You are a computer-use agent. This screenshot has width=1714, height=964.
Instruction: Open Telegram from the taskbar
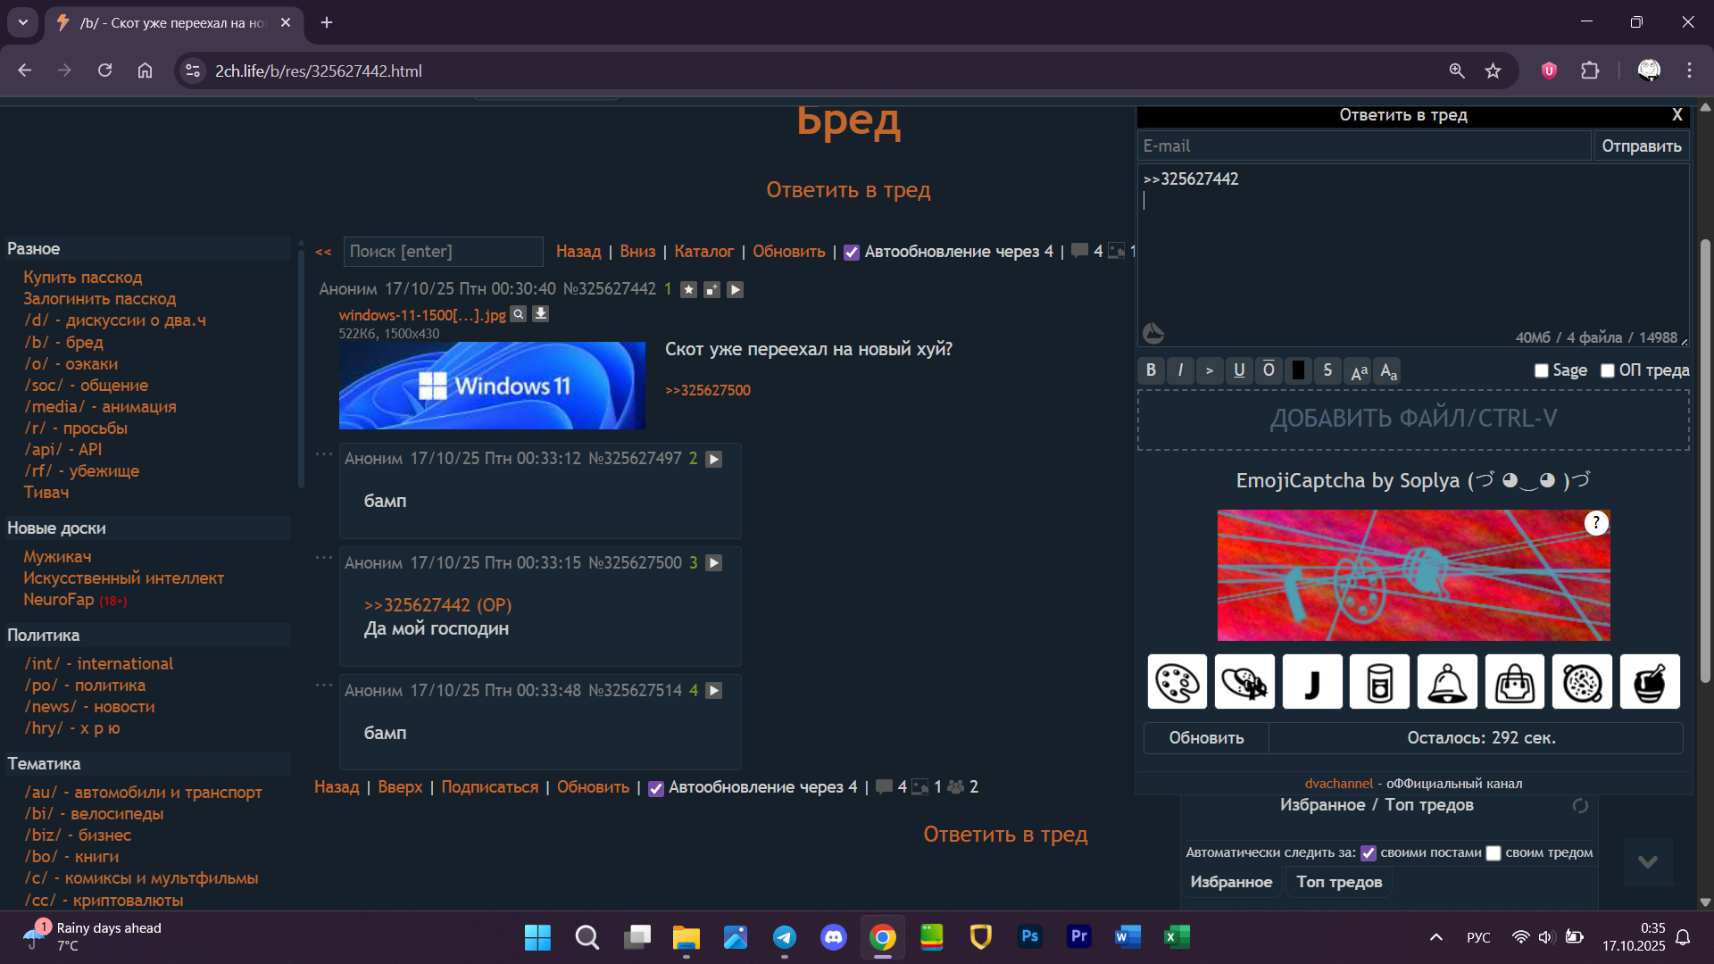click(x=785, y=937)
